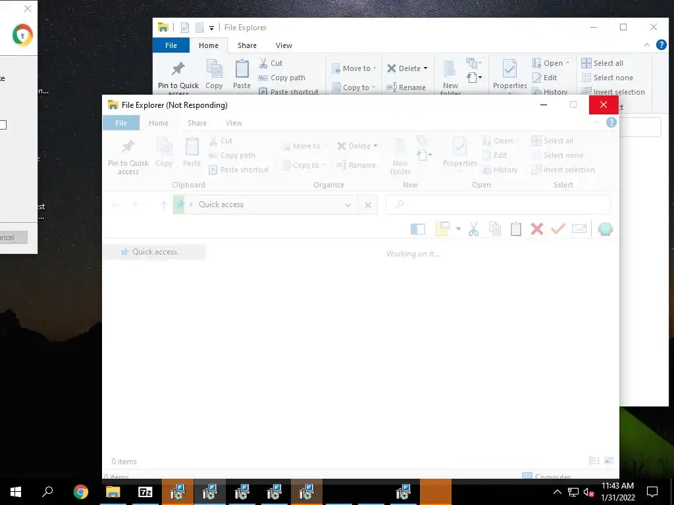Expand the Delete dropdown arrow in back File Explorer
Image resolution: width=674 pixels, height=505 pixels.
(426, 68)
